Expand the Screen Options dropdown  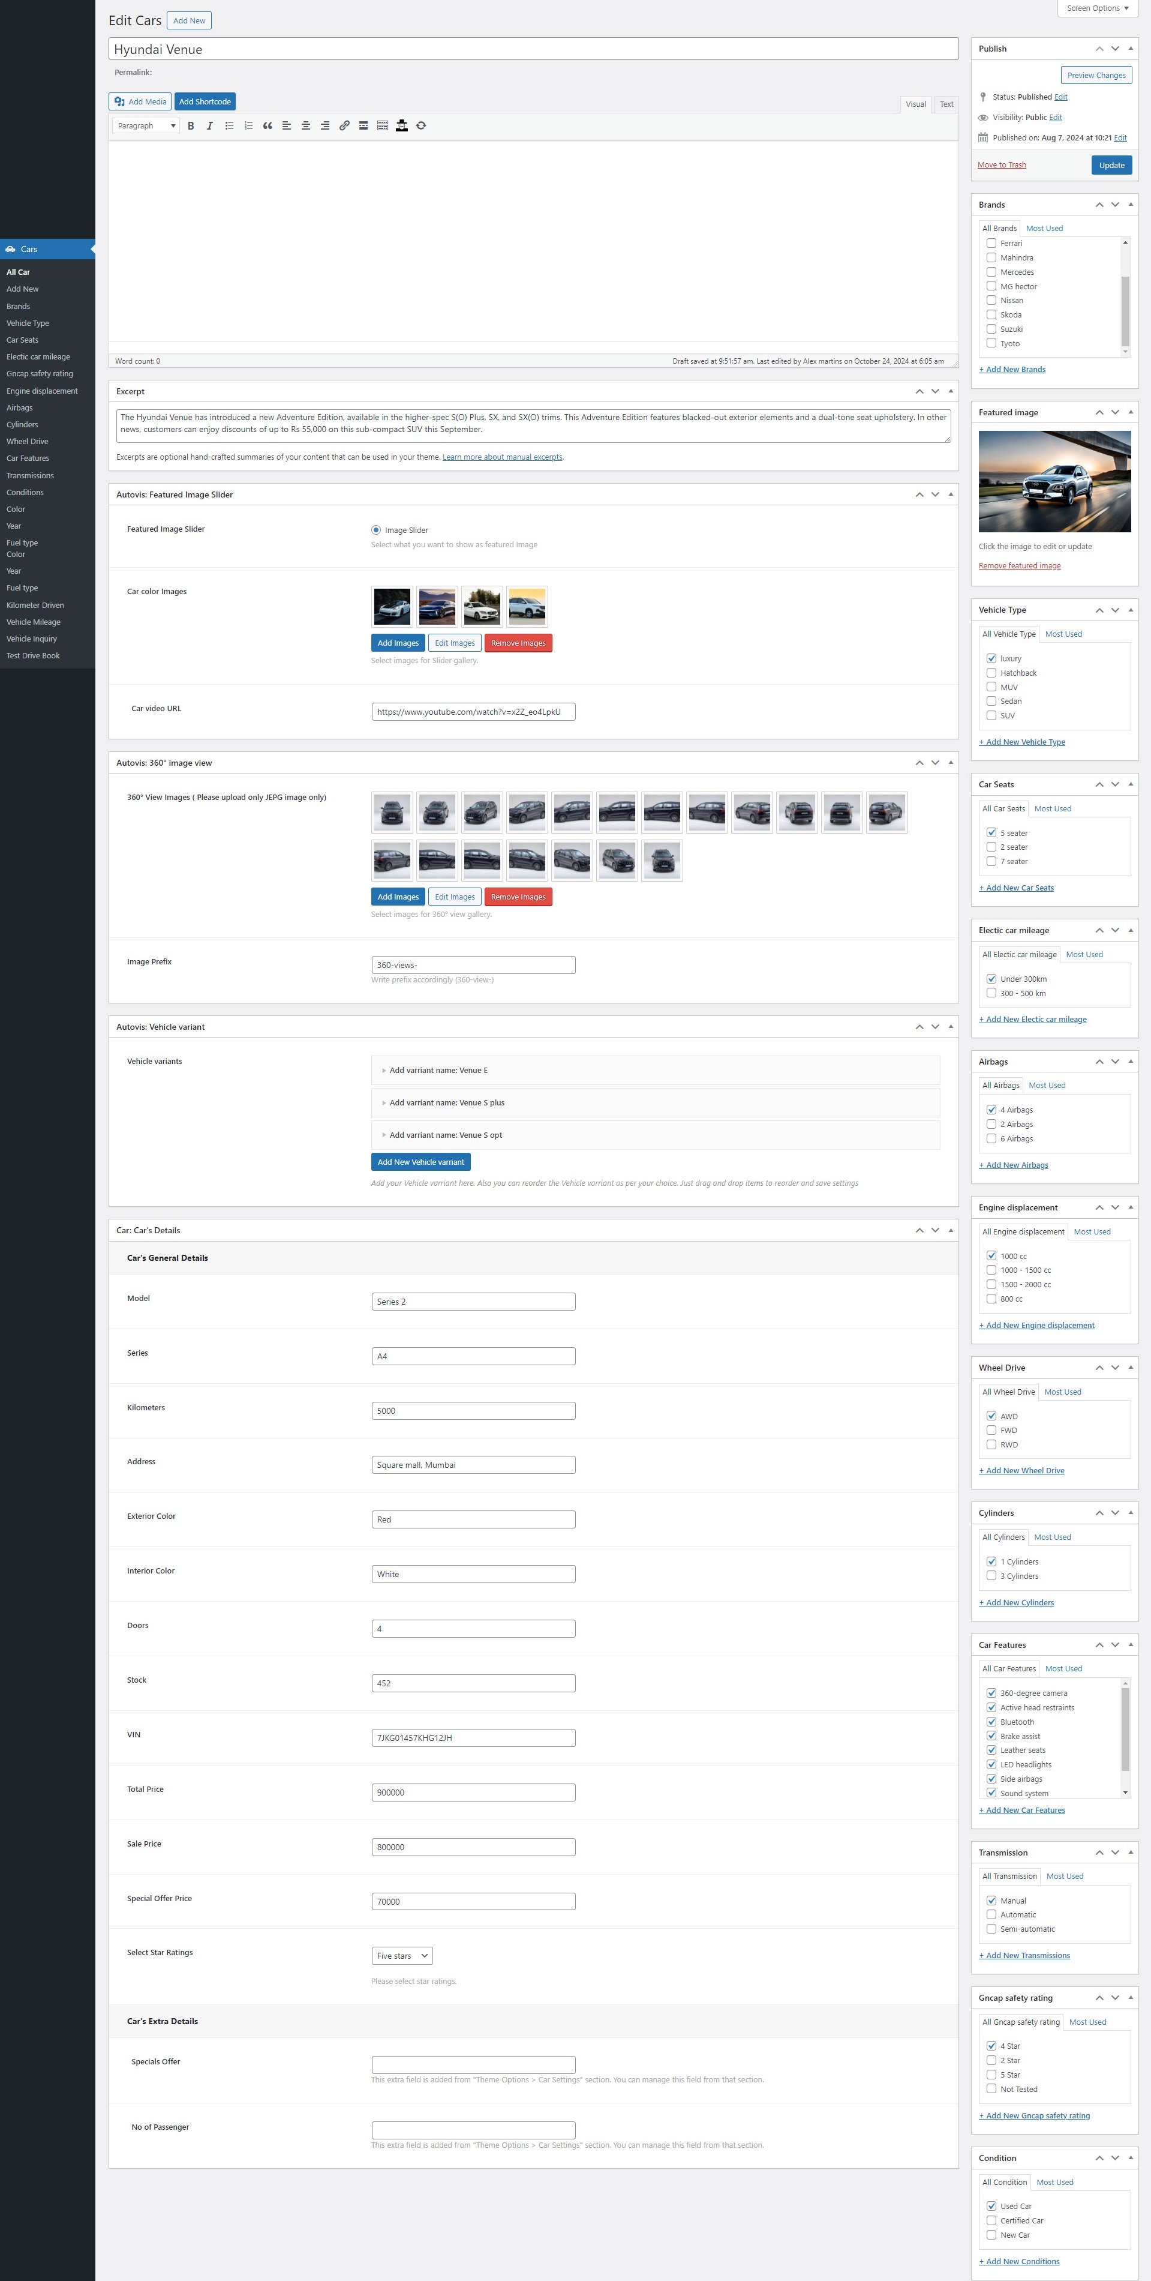click(1097, 8)
